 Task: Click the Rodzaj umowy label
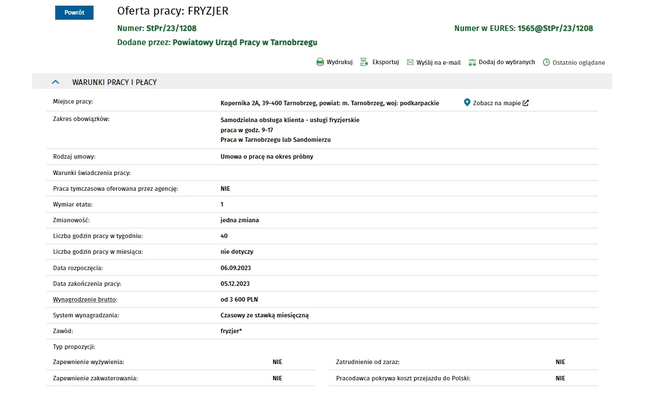tap(74, 156)
